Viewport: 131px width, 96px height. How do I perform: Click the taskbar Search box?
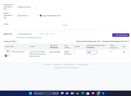pos(46,93)
